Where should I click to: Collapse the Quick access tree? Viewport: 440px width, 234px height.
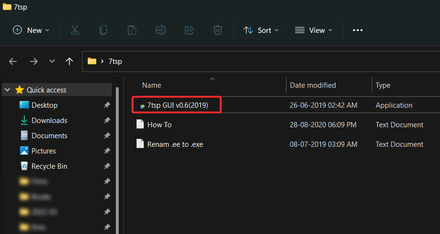click(x=8, y=90)
